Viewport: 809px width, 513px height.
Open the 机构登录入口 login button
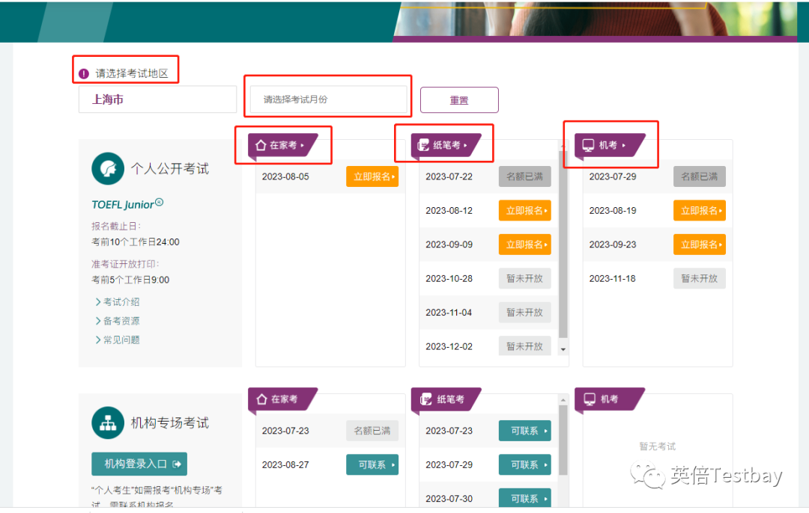pos(139,464)
